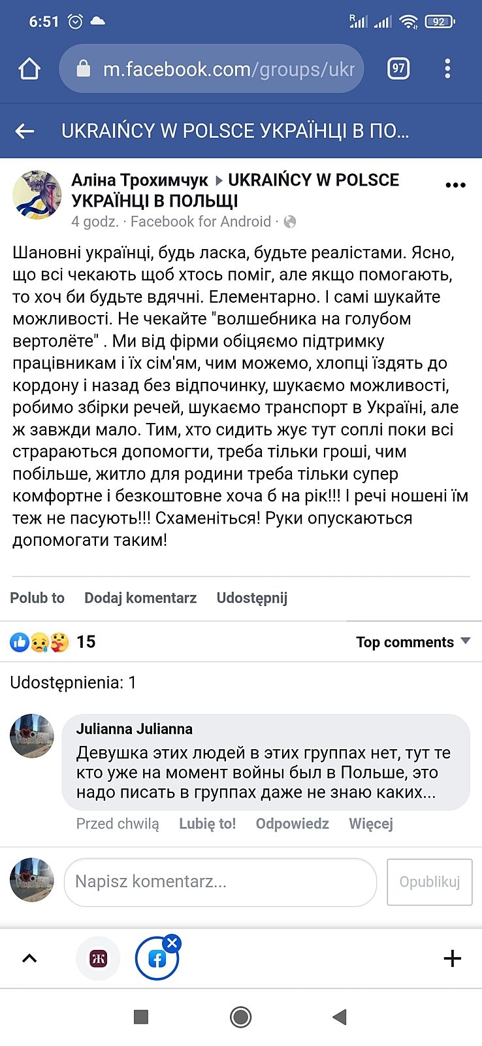Expand the bottom tab strip chevron
This screenshot has height=1046, width=482.
tap(29, 959)
